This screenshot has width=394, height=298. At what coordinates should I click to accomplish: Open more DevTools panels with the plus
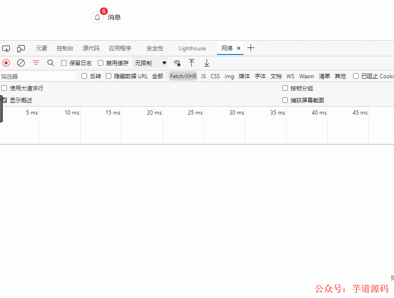tap(251, 47)
